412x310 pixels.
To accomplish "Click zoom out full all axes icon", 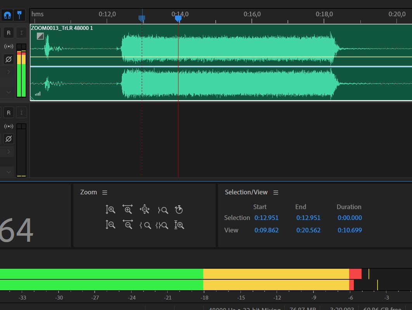I will coord(145,210).
